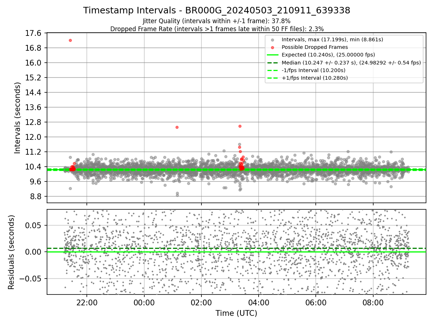434x326 pixels.
Task: Click the red dropped-frame point near 17.2 seconds
Action: tap(70, 40)
